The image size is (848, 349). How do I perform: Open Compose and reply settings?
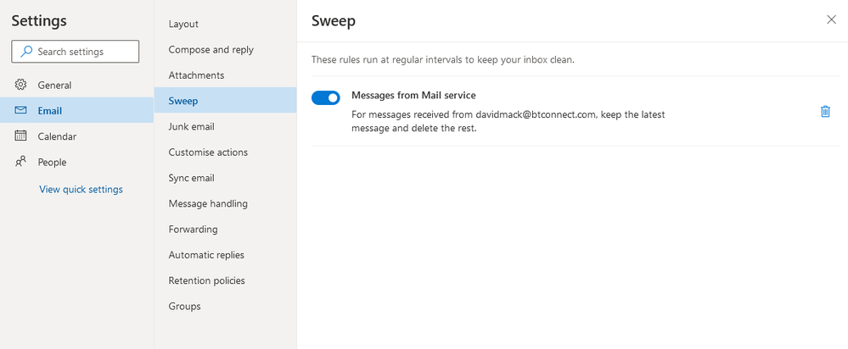click(x=211, y=49)
